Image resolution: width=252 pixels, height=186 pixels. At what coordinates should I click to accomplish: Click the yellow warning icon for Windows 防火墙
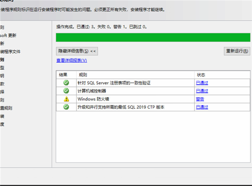66,99
